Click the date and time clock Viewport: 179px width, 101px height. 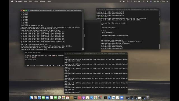161,1
